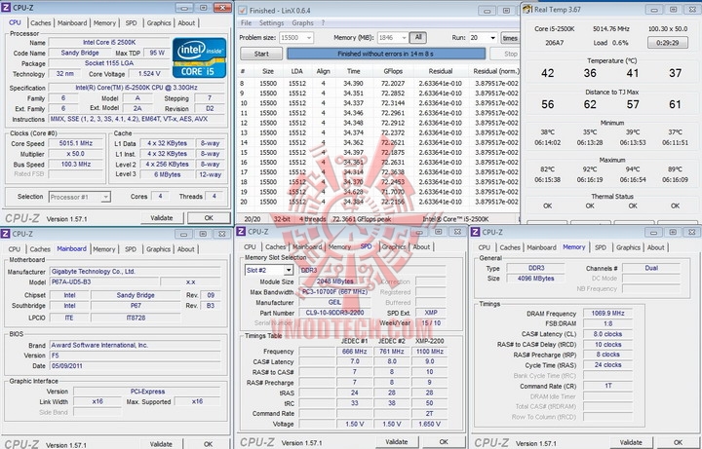Select CPU tab in the SPD CPU-Z window
Screen dimensions: 702x449
250,246
